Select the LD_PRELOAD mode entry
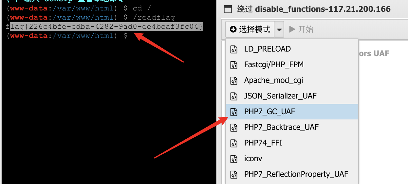Image resolution: width=408 pixels, height=184 pixels. tap(292, 49)
